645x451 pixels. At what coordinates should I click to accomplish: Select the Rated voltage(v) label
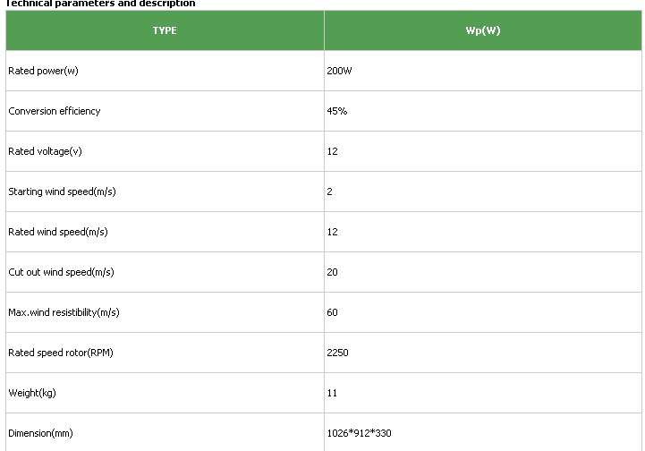click(x=46, y=151)
